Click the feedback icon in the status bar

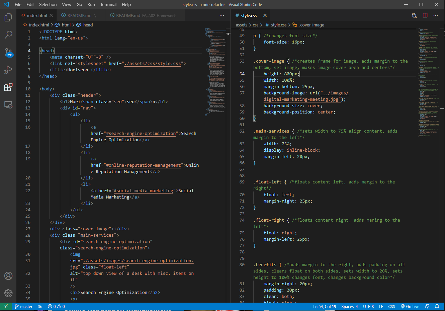(427, 306)
